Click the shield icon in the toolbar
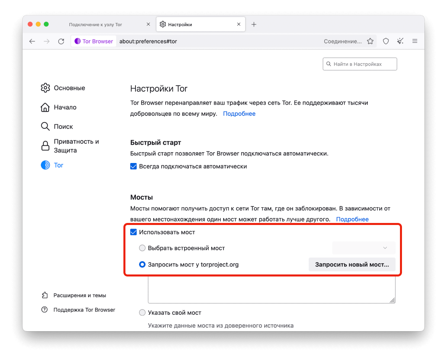The height and width of the screenshot is (361, 447). 385,41
